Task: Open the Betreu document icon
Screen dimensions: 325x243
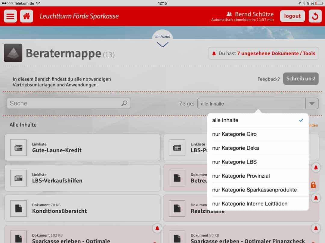Action: point(177,178)
